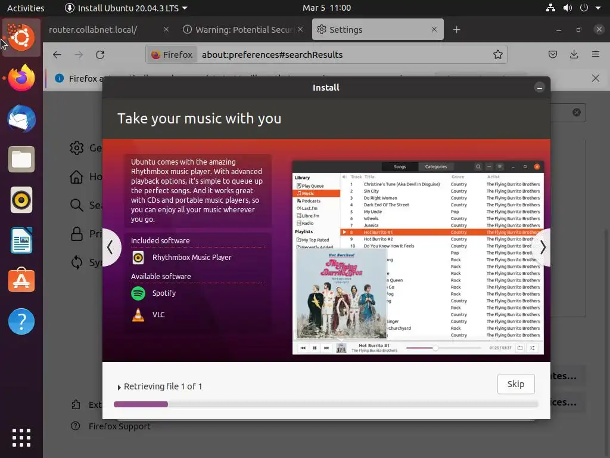The height and width of the screenshot is (458, 610).
Task: Open the Activities overview
Action: click(x=26, y=8)
